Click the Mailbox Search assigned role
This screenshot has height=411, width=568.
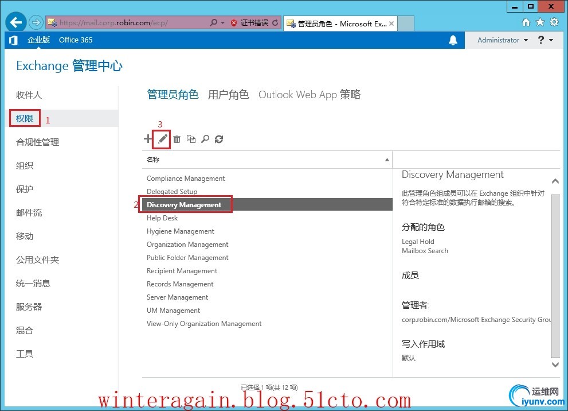pyautogui.click(x=425, y=251)
